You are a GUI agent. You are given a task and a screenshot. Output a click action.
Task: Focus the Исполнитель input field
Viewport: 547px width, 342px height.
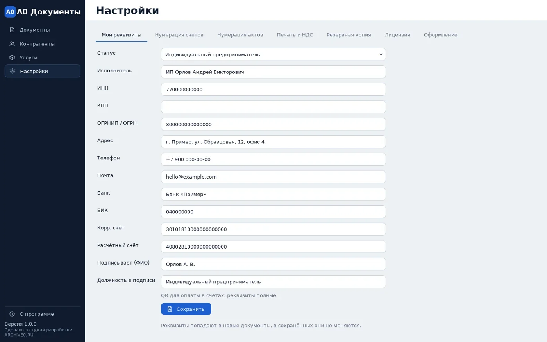(x=273, y=72)
